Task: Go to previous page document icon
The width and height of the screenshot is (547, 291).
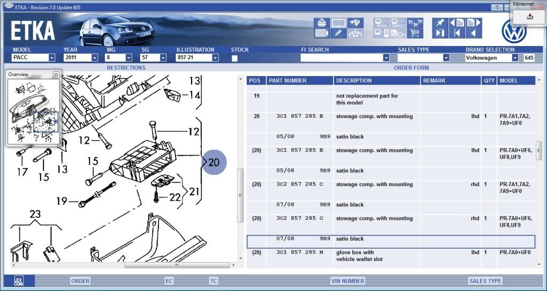Action: pos(457,23)
